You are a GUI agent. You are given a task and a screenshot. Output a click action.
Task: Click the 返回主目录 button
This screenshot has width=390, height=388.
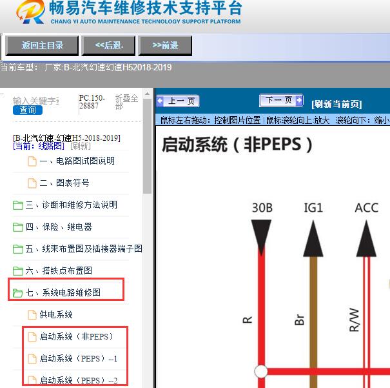(x=42, y=46)
